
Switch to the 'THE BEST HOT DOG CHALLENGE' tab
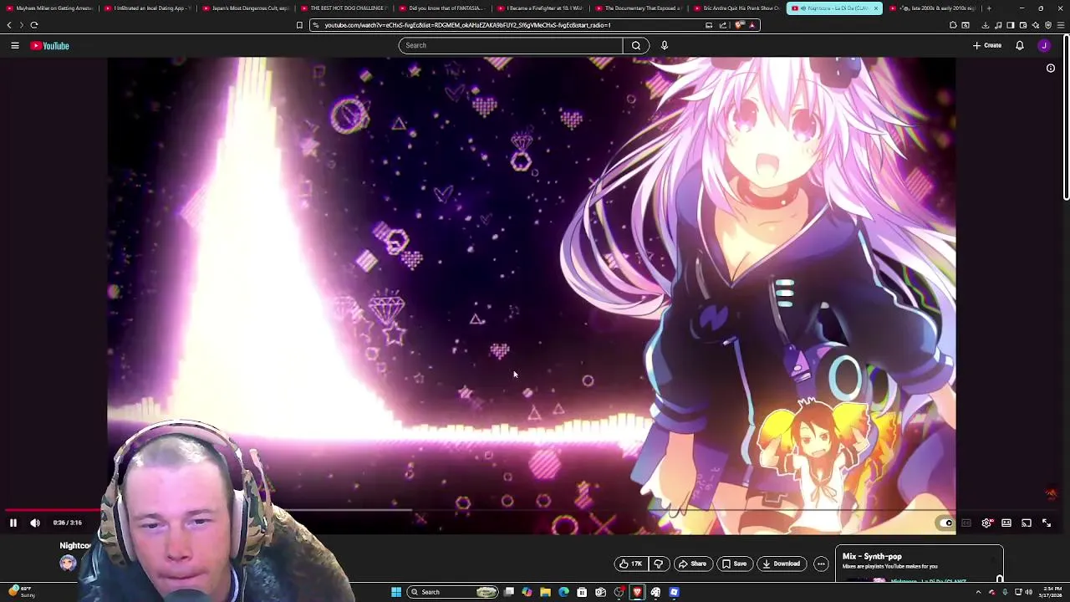pyautogui.click(x=344, y=8)
